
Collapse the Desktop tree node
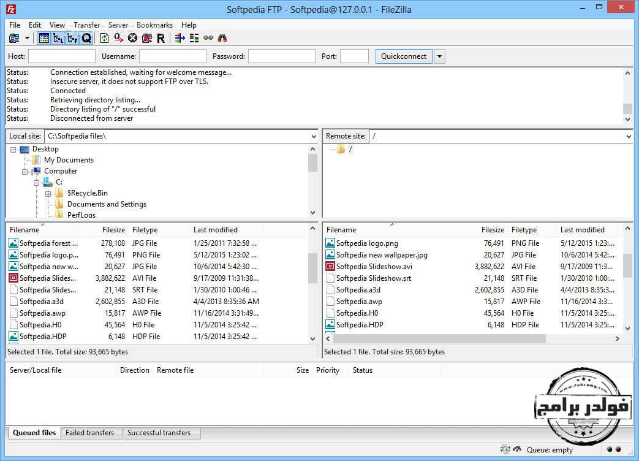coord(13,150)
